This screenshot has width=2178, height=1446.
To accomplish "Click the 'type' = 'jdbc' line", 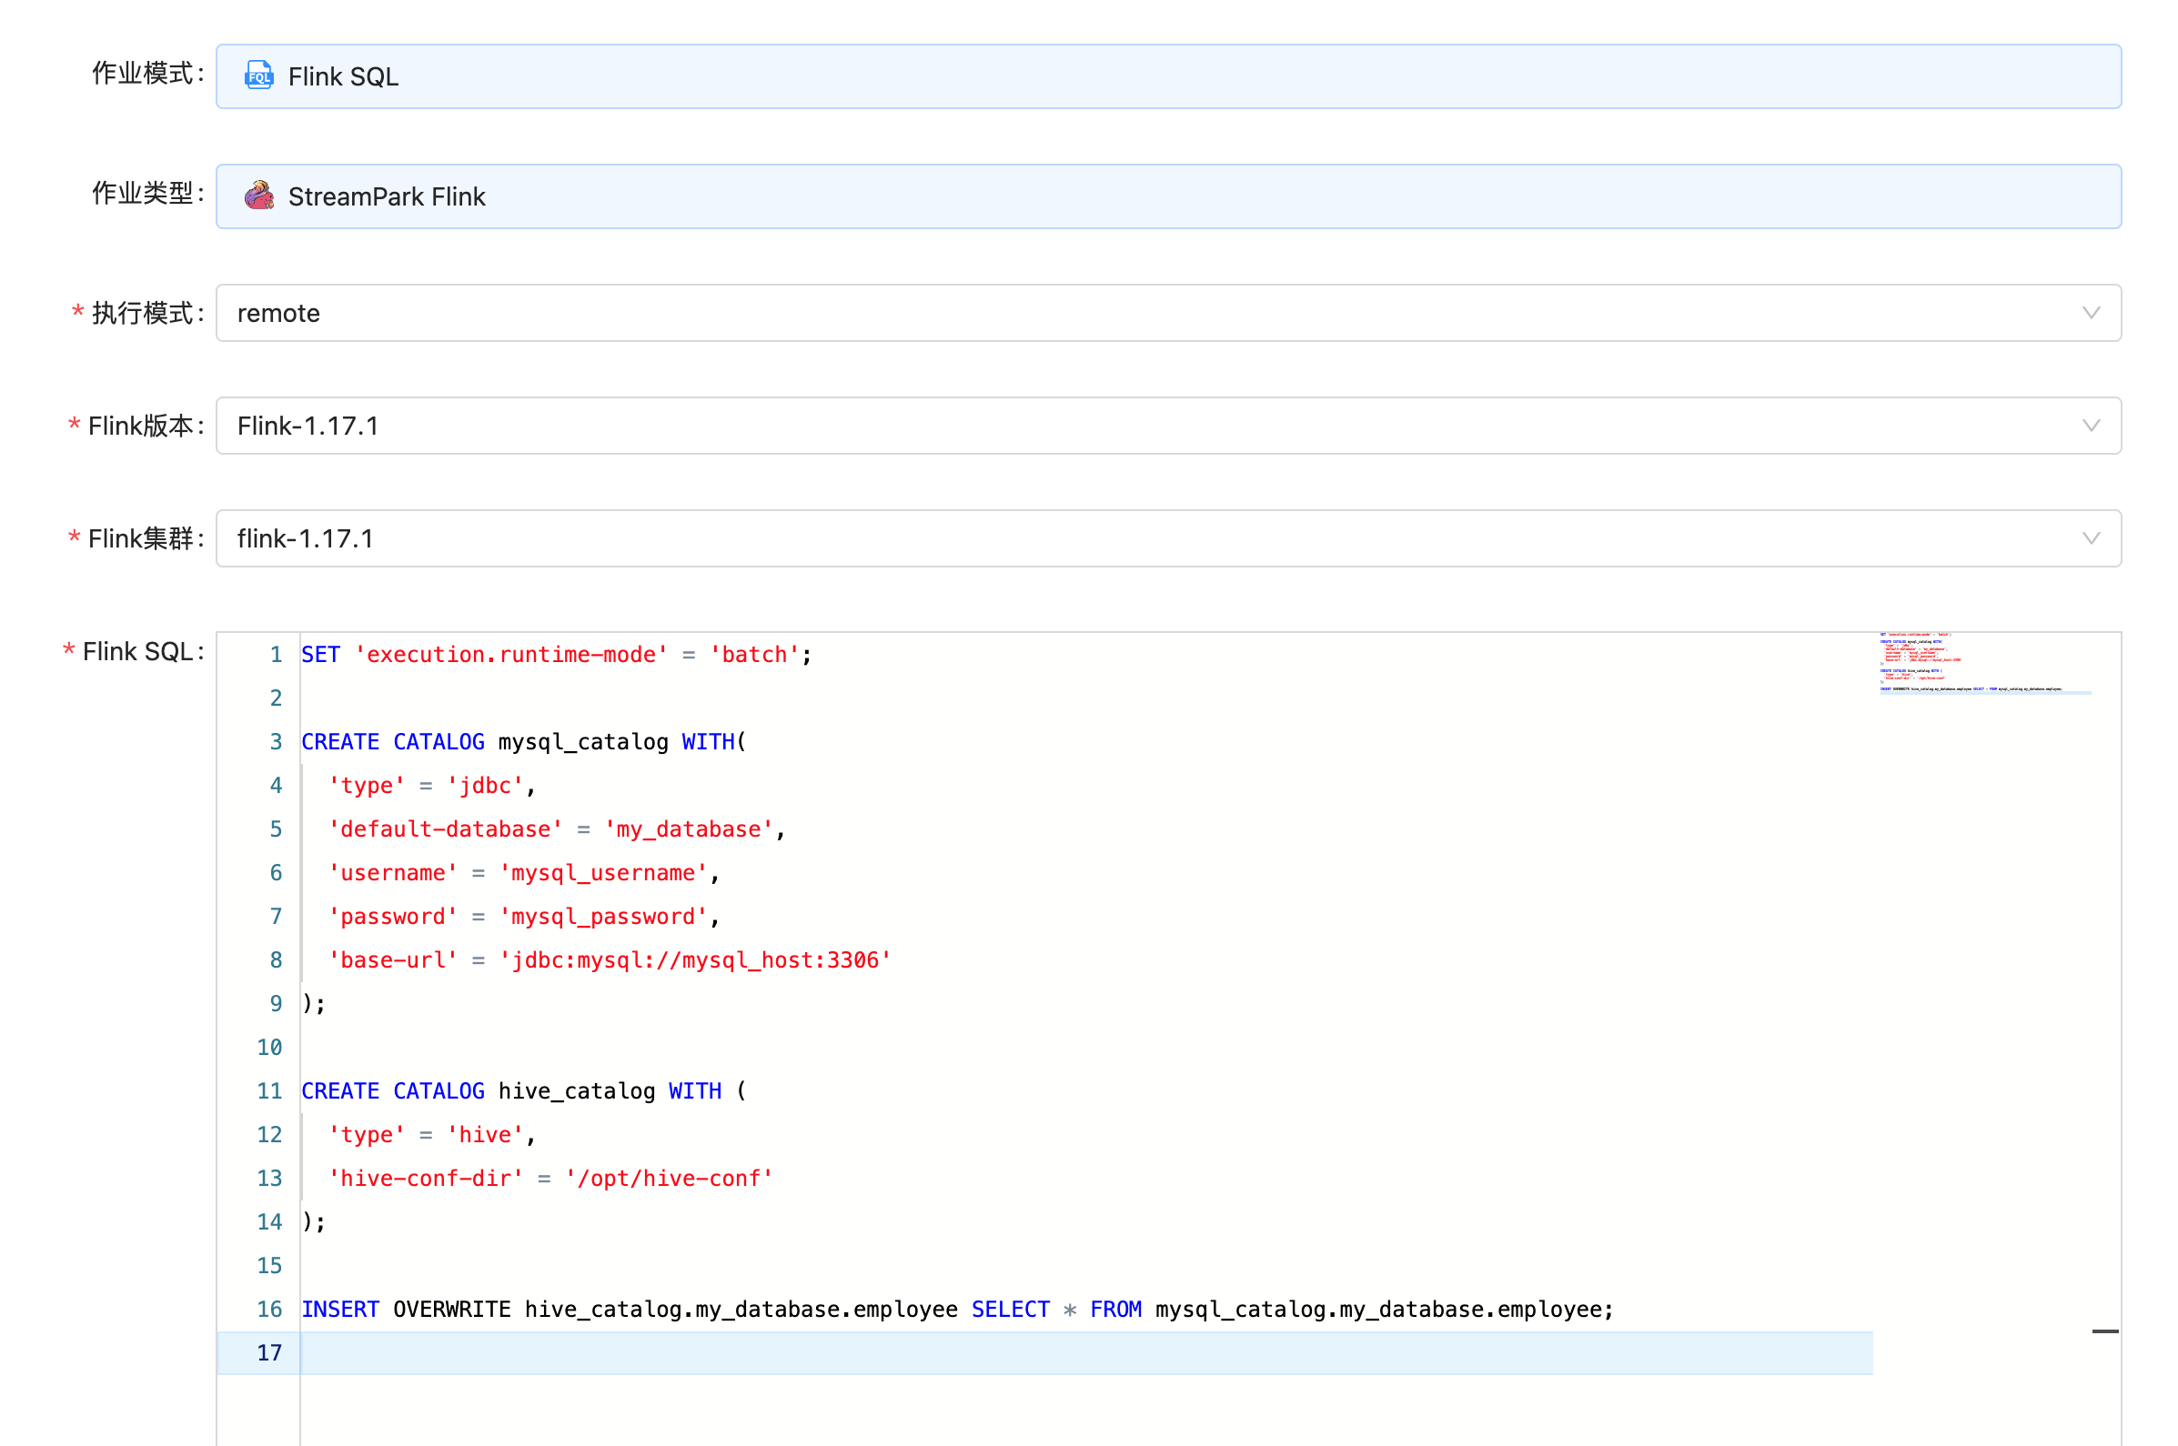I will 432,786.
